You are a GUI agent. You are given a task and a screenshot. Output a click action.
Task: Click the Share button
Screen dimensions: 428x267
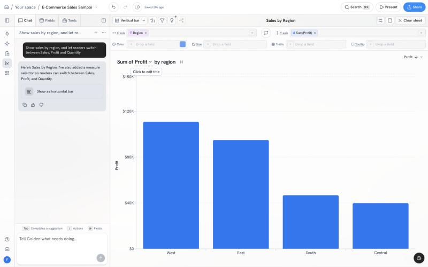(x=414, y=7)
